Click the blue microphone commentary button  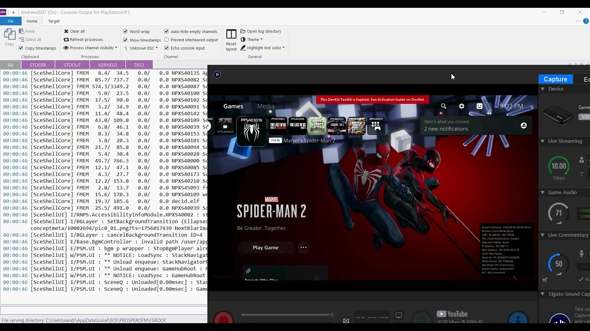[518, 319]
